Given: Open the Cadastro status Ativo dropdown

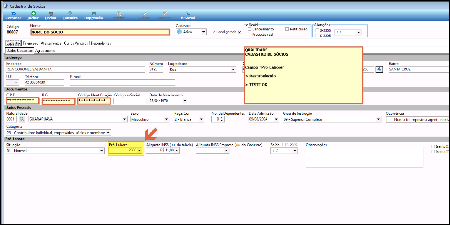Looking at the screenshot, I should [204, 32].
